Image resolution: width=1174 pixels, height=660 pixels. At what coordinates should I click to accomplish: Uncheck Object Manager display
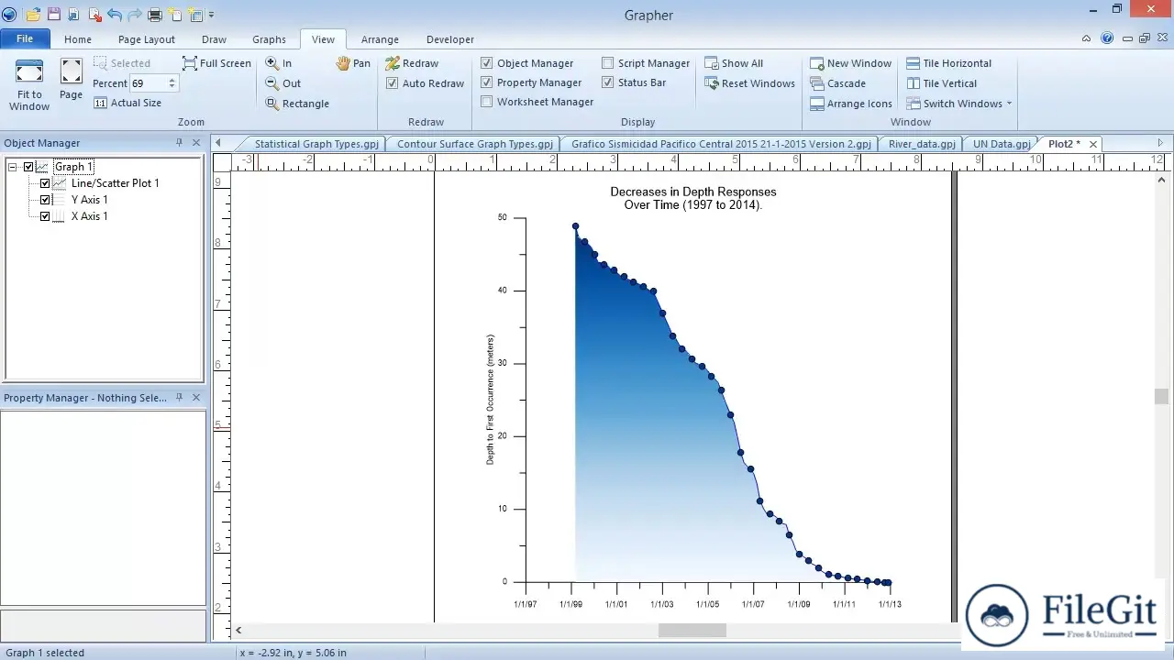point(487,63)
